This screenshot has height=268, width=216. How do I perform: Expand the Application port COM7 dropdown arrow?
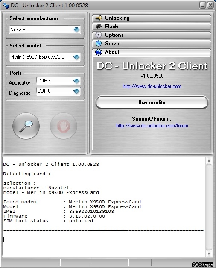76,81
